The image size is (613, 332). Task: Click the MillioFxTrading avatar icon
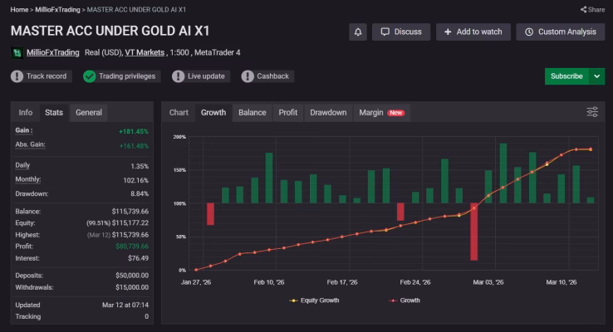pyautogui.click(x=17, y=53)
